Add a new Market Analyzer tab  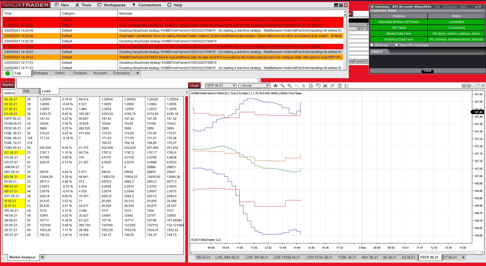tap(43, 257)
